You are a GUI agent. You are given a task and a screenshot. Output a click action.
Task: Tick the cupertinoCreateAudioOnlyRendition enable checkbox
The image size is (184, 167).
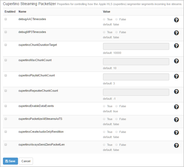(6, 132)
